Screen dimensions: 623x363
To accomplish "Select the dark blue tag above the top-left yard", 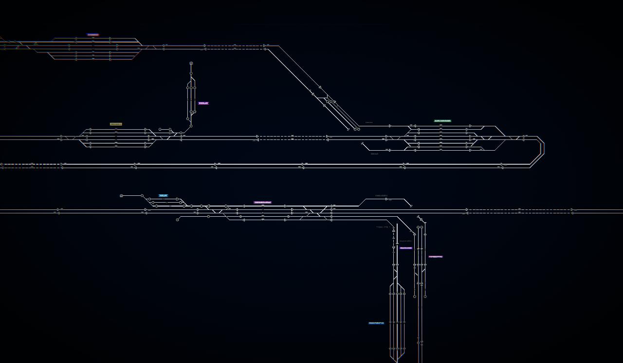I will pos(93,35).
